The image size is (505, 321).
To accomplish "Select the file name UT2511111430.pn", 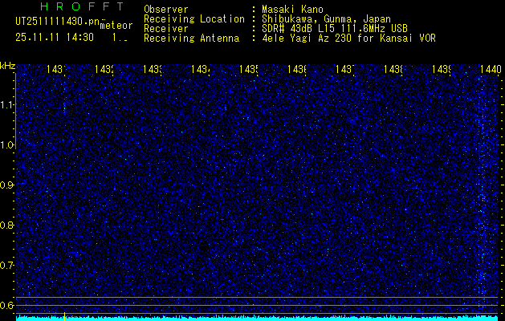I will 57,21.
